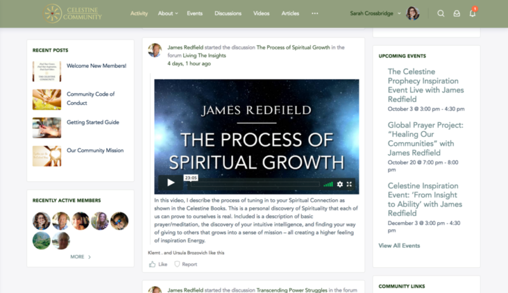The height and width of the screenshot is (293, 508).
Task: Open Transcending Power Struggles discussion link
Action: (x=292, y=290)
